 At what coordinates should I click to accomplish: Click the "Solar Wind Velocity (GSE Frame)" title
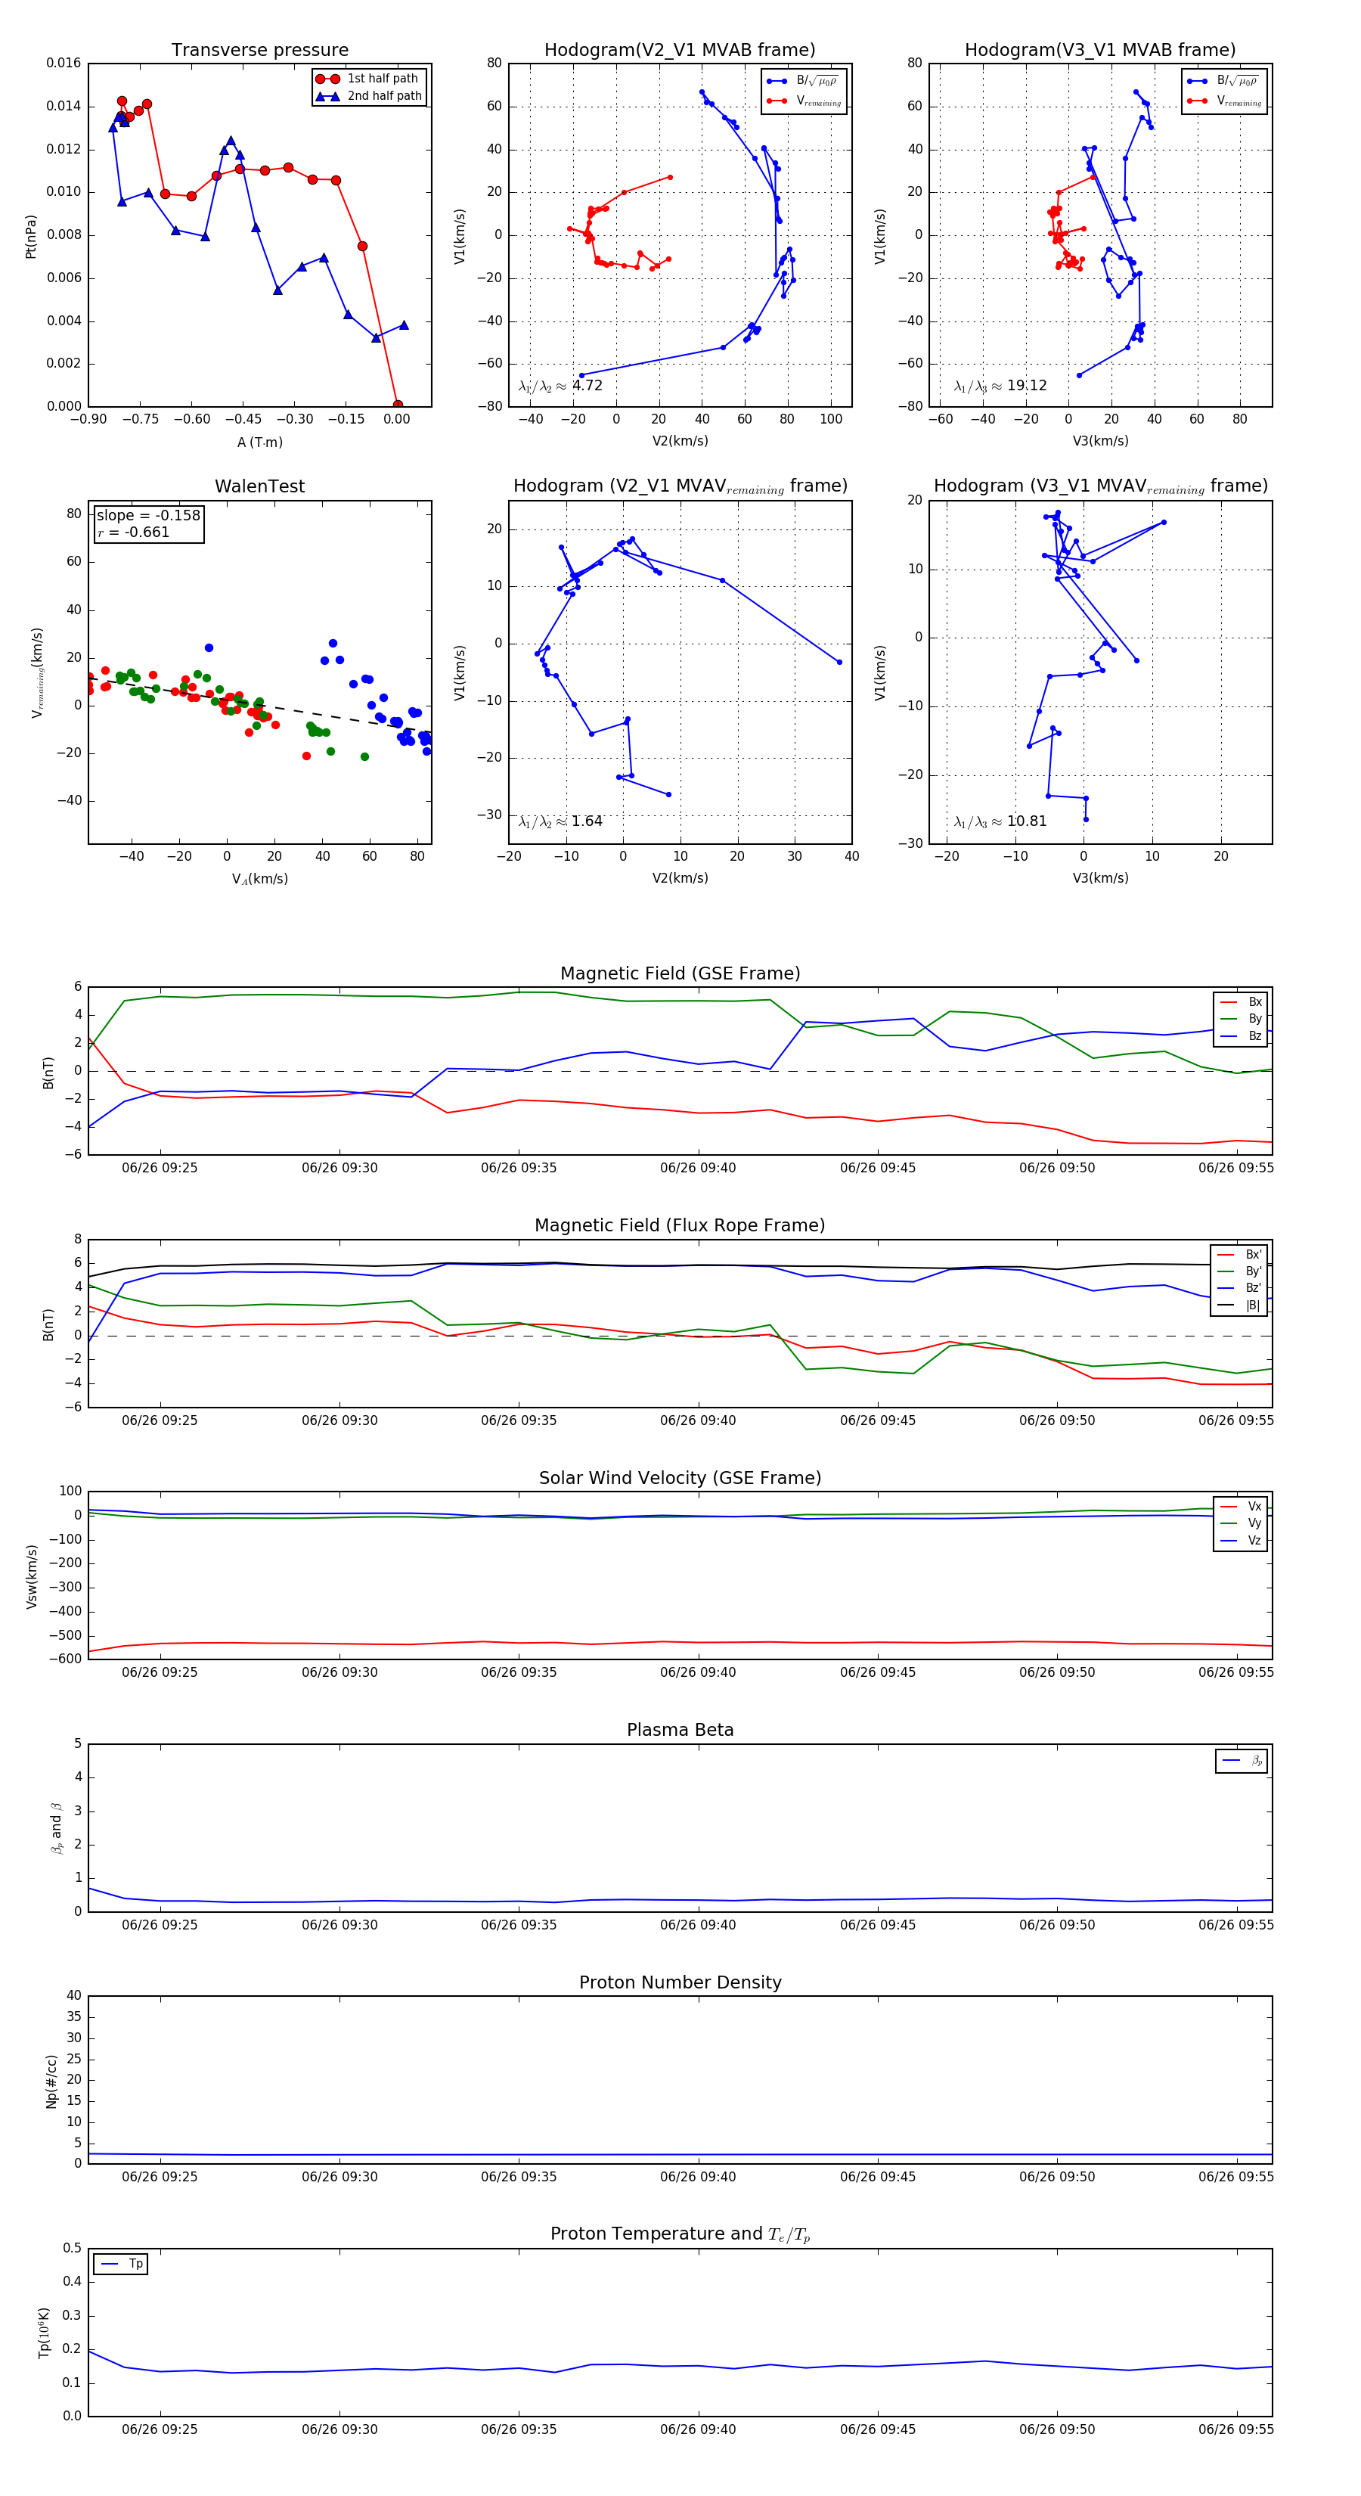[680, 1479]
